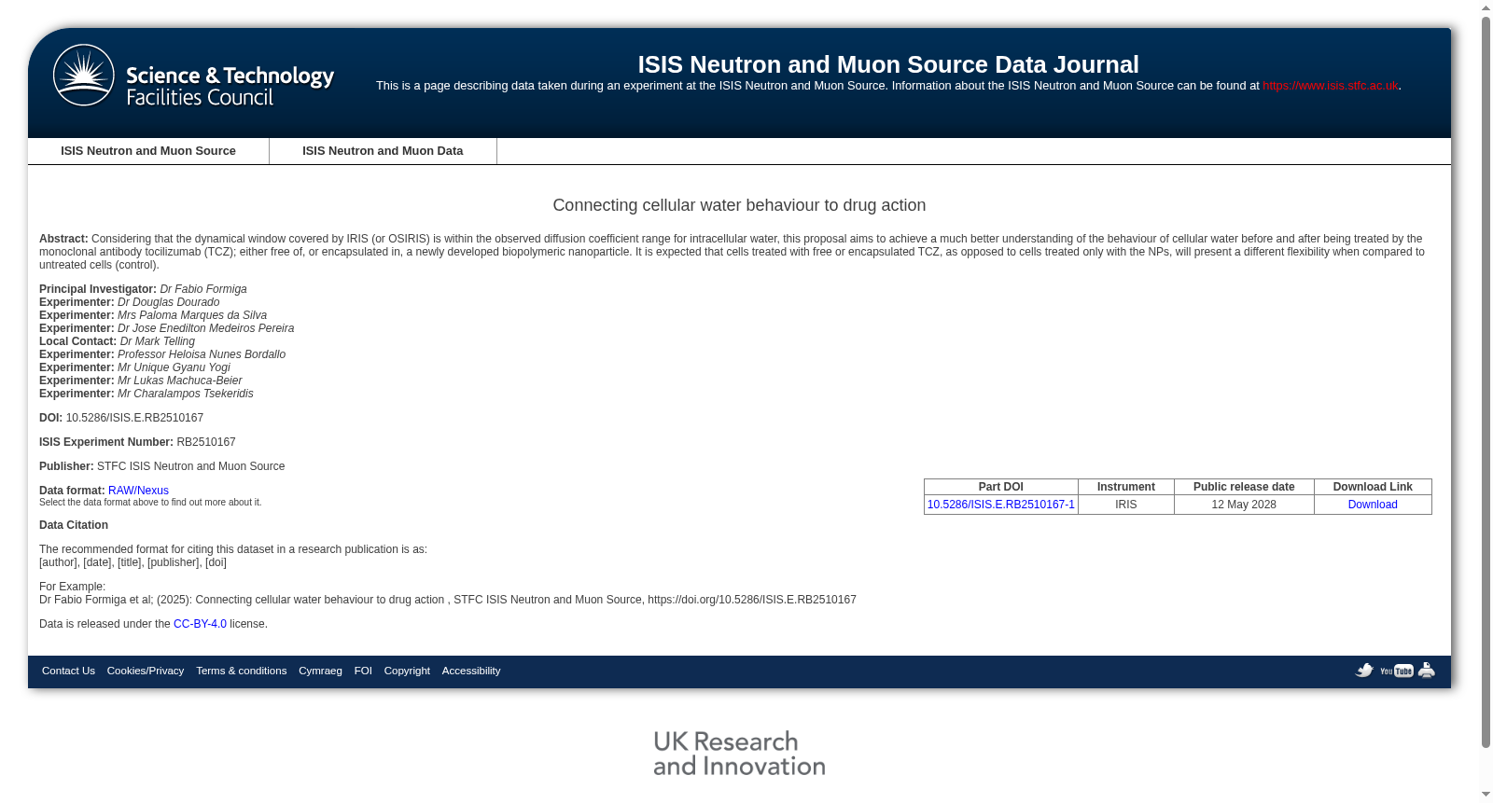This screenshot has width=1493, height=803.
Task: Click the 12 May 2028 release date cell
Action: (1244, 505)
